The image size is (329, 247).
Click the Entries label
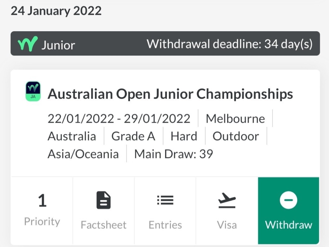[x=165, y=225]
